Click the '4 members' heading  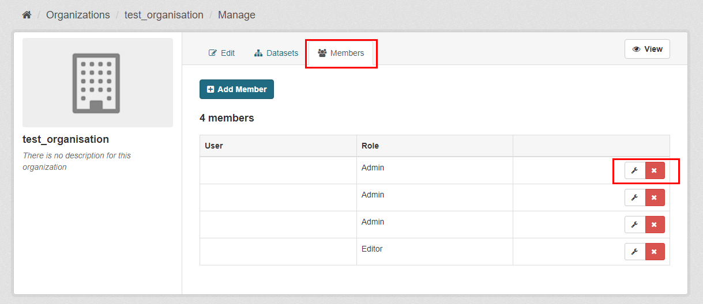[227, 118]
